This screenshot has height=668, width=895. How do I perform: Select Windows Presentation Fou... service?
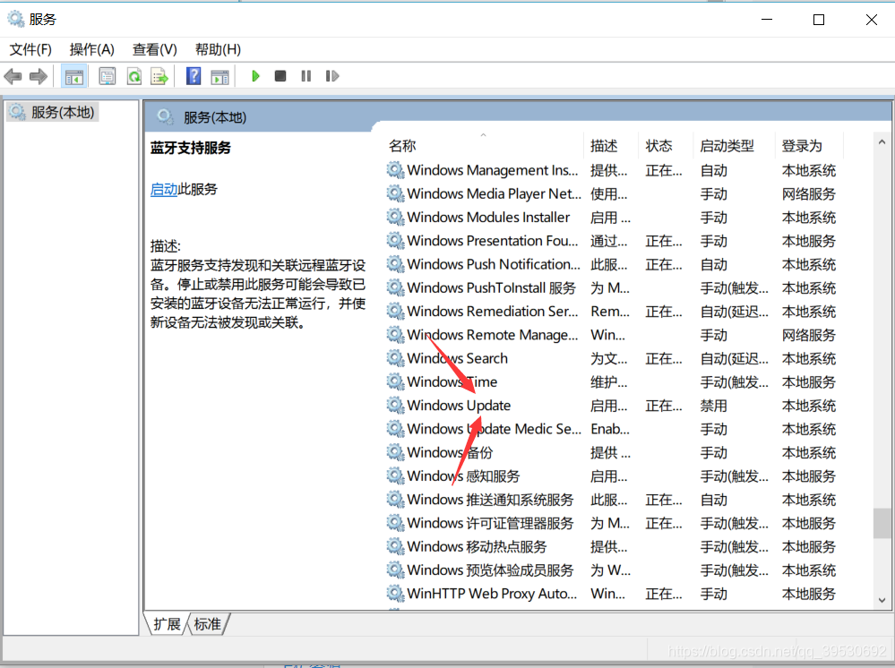(493, 241)
